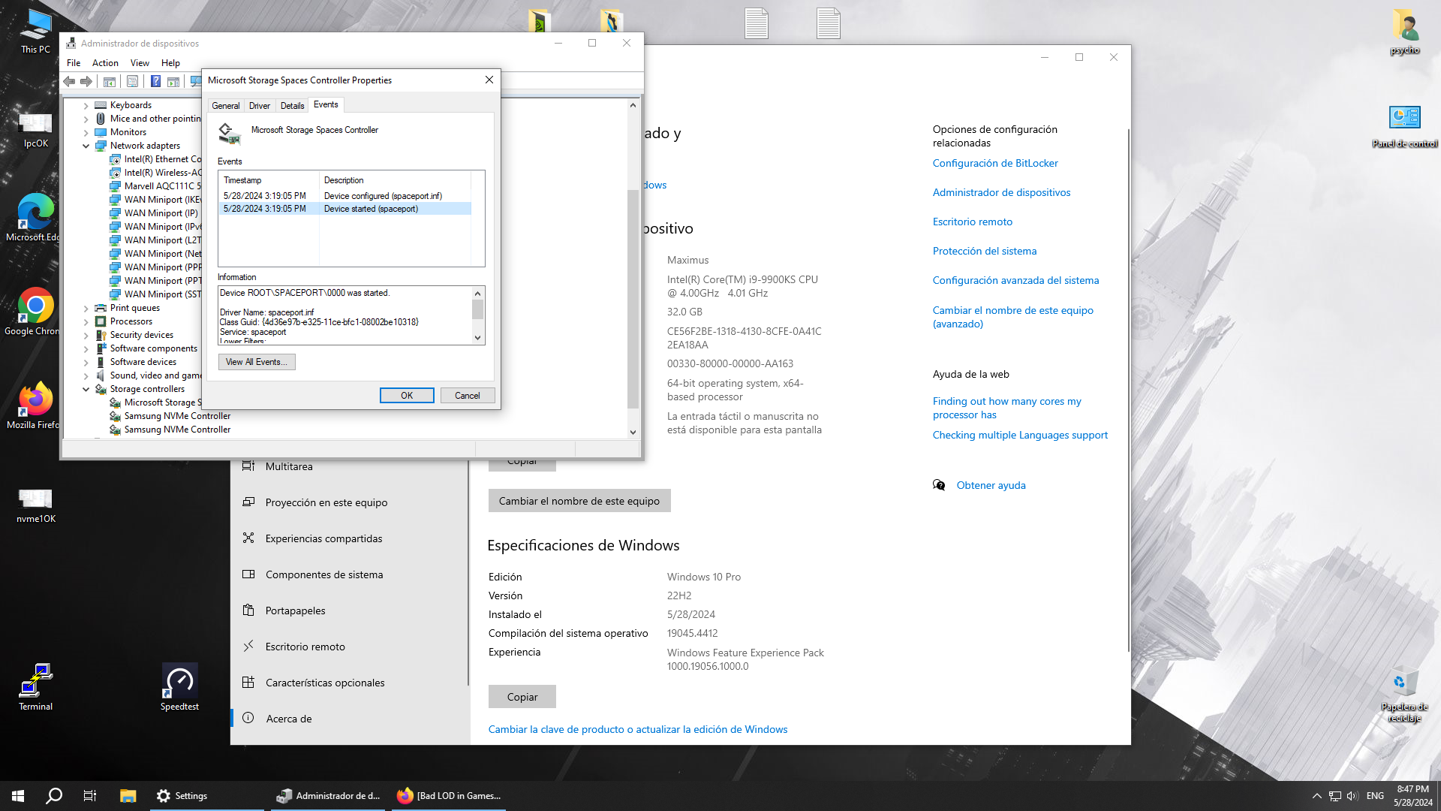Viewport: 1441px width, 811px height.
Task: Open Papelera de reciclaje desktop icon
Action: tap(1404, 695)
